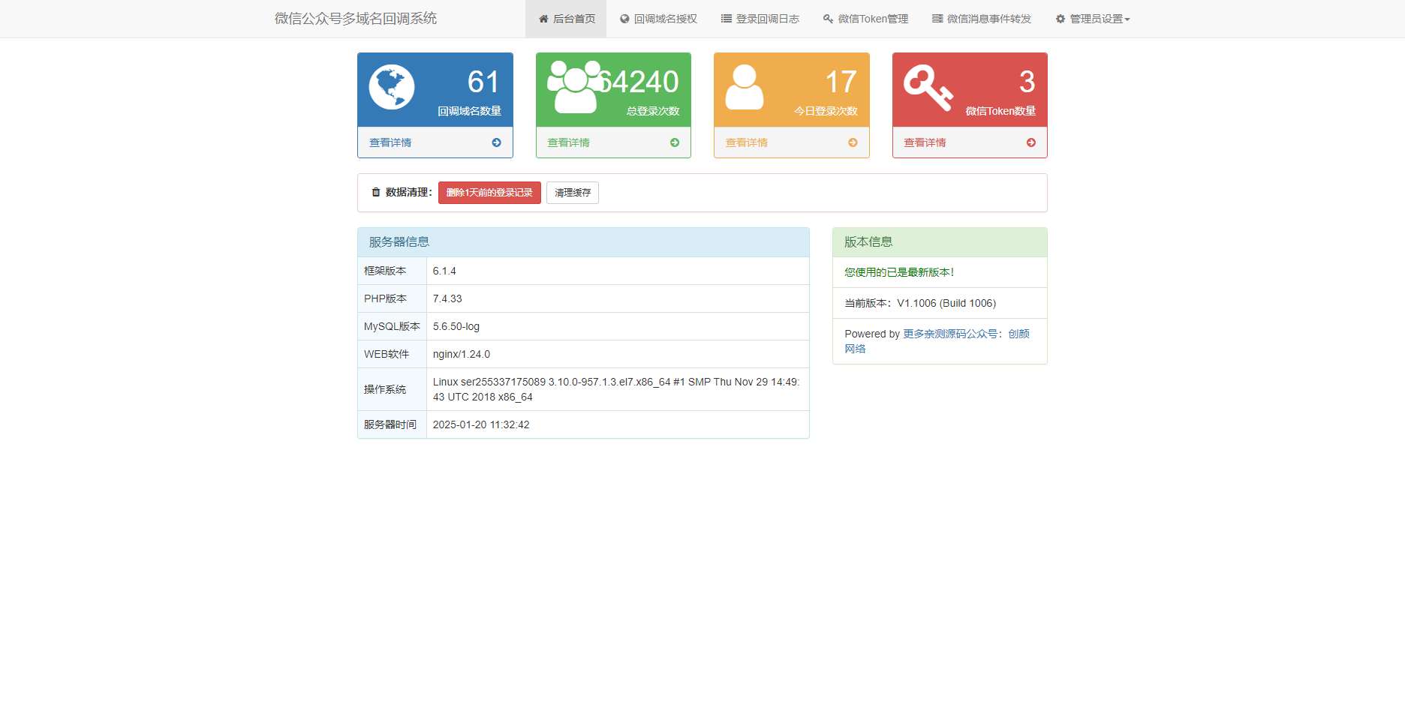
Task: Click the nginx/1.24.0 cell
Action: click(618, 354)
